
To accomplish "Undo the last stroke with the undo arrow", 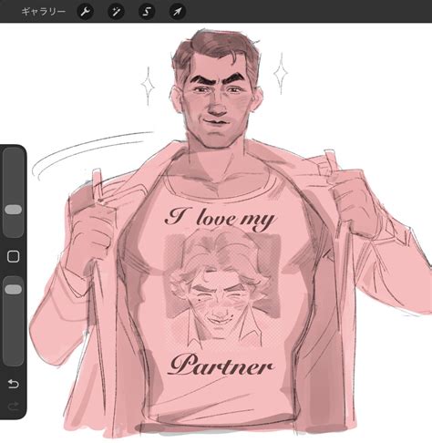I will (13, 384).
